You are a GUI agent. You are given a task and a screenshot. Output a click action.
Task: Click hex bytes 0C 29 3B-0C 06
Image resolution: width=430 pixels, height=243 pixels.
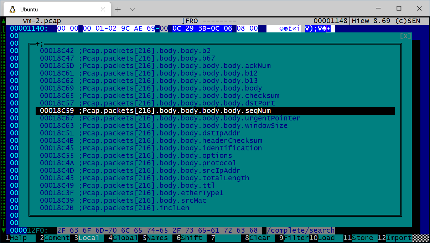(202, 28)
